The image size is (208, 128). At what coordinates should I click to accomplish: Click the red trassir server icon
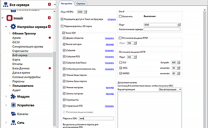9,18
